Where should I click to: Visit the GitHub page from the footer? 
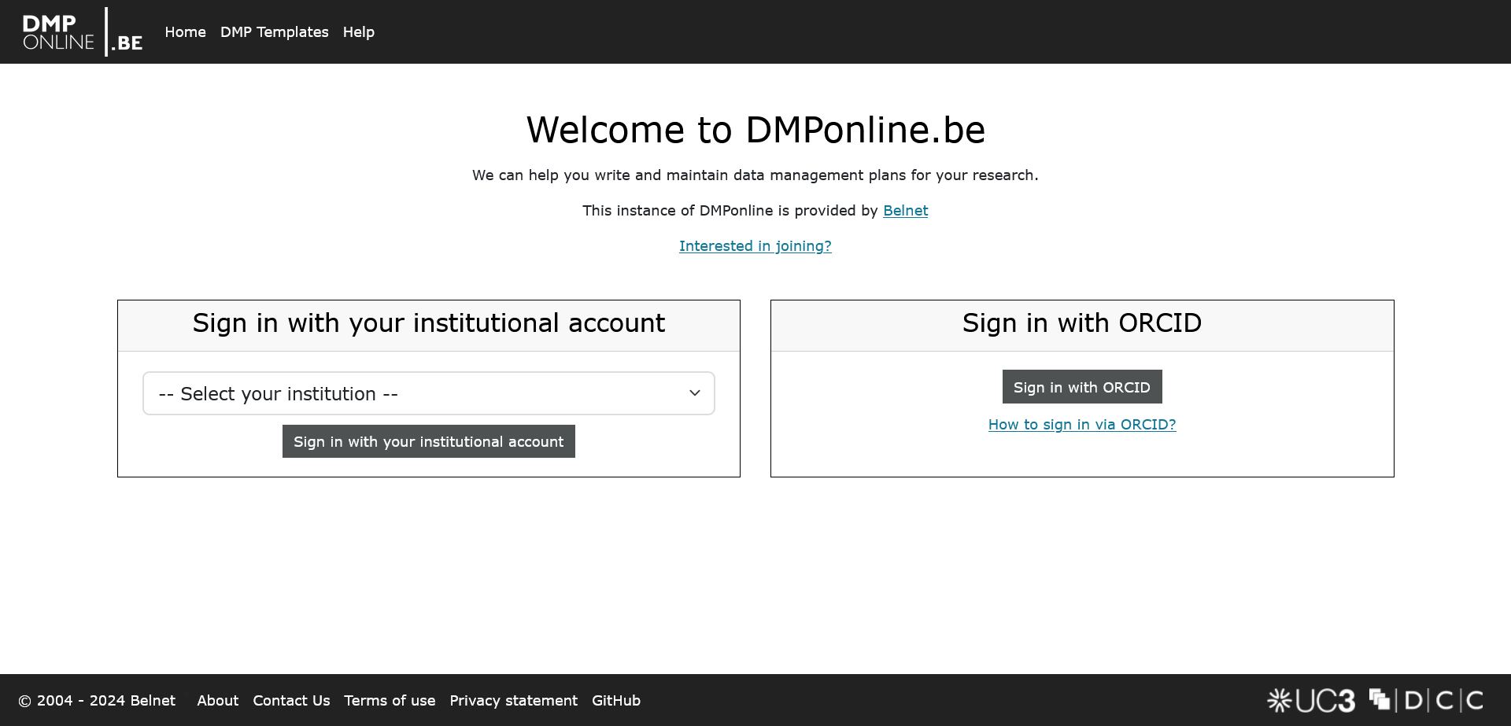616,700
